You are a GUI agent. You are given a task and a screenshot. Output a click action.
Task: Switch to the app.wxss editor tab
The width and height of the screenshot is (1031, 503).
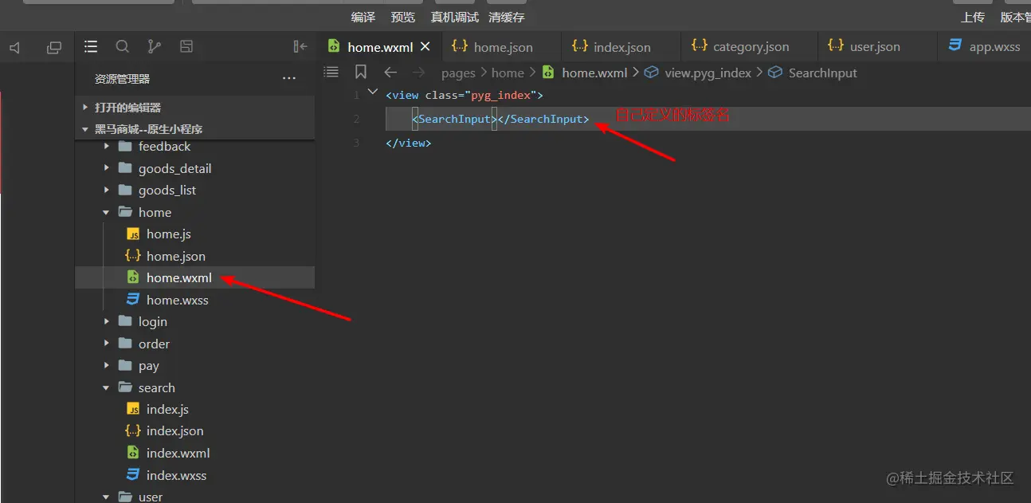pos(985,47)
